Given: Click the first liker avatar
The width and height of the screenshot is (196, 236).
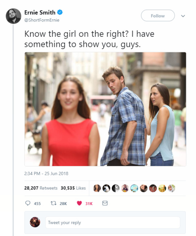Looking at the screenshot, I should tap(97, 188).
